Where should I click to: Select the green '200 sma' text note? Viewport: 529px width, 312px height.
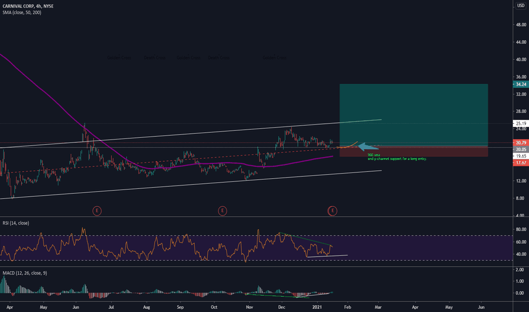[x=397, y=157]
